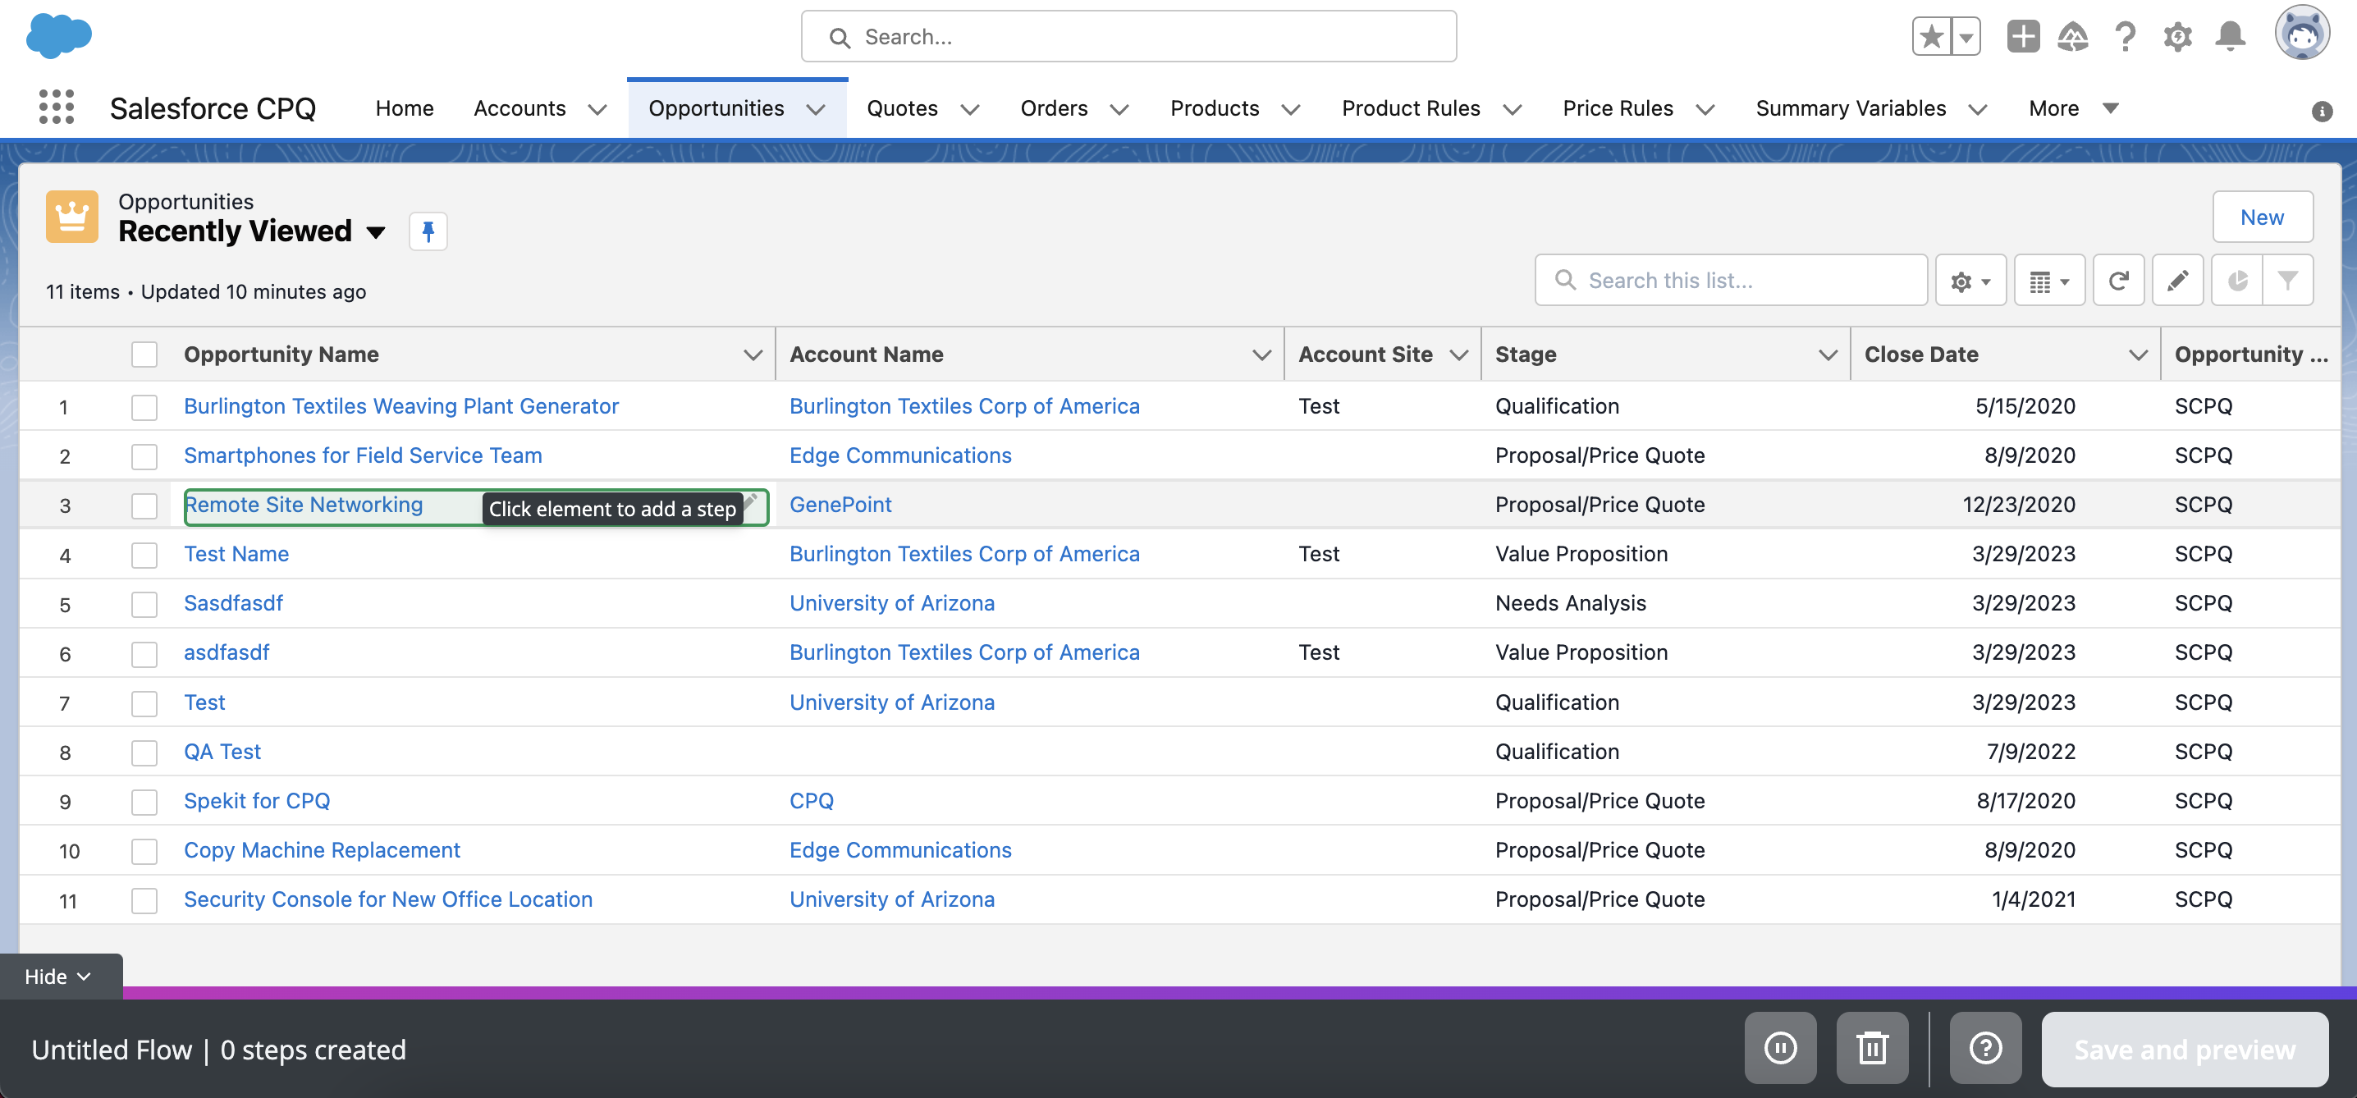Click the Edit List pencil icon
2357x1098 pixels.
[2177, 281]
